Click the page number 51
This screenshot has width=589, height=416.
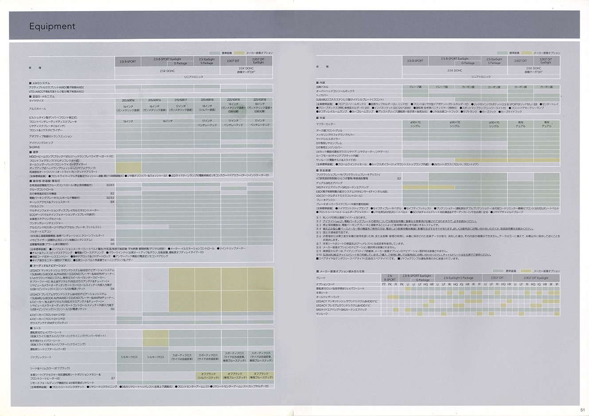(x=583, y=410)
